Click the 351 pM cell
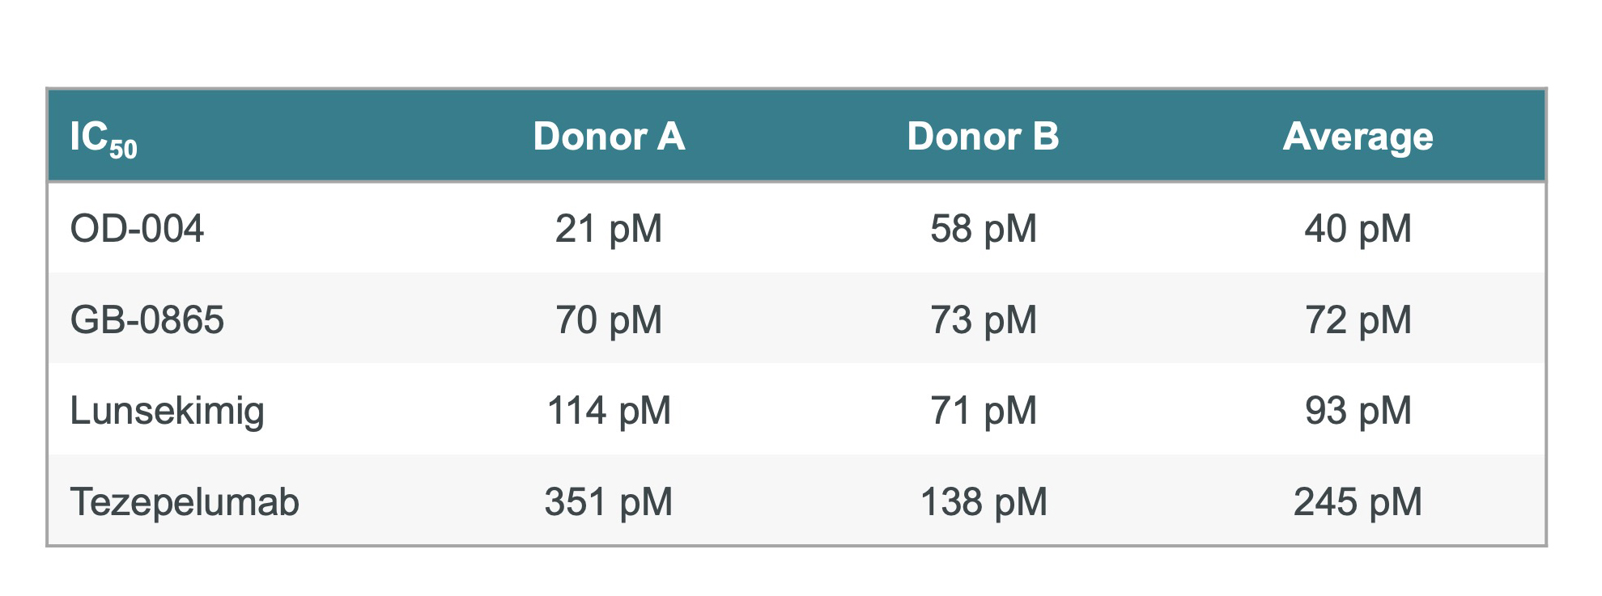The width and height of the screenshot is (1602, 596). tap(609, 502)
